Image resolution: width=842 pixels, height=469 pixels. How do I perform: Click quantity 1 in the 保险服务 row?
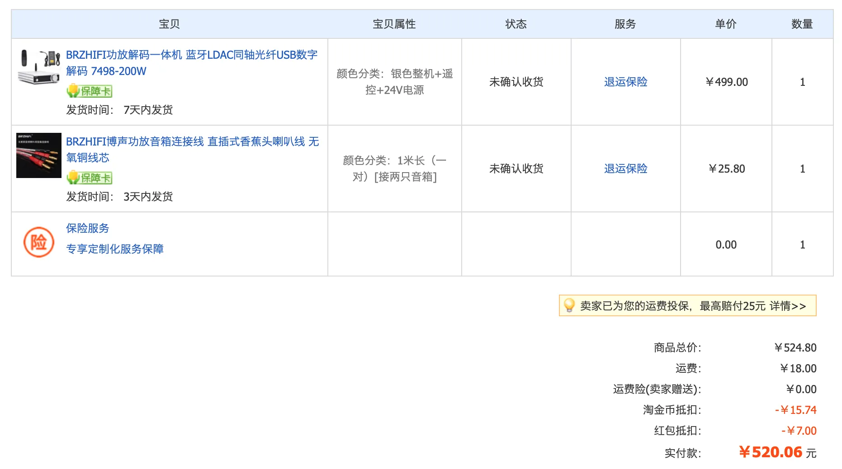pyautogui.click(x=803, y=244)
